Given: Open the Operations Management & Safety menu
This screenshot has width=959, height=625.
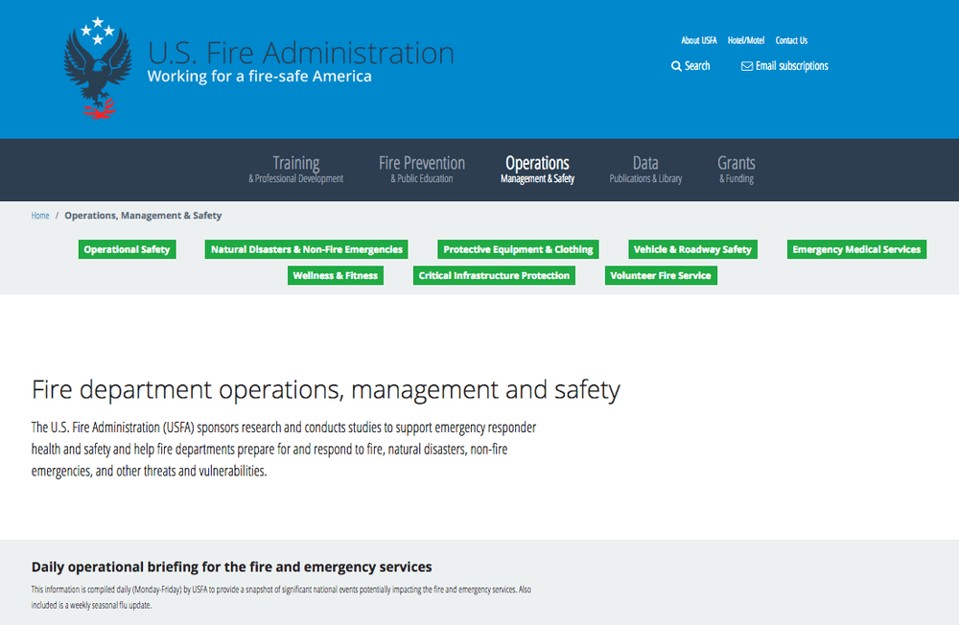Looking at the screenshot, I should tap(537, 170).
